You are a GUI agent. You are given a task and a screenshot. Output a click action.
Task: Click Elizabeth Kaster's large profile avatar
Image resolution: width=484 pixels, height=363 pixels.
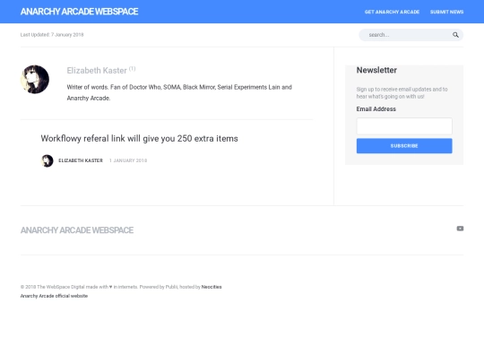[x=35, y=80]
